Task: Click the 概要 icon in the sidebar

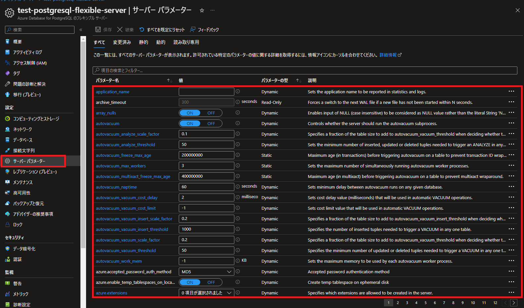Action: click(8, 42)
